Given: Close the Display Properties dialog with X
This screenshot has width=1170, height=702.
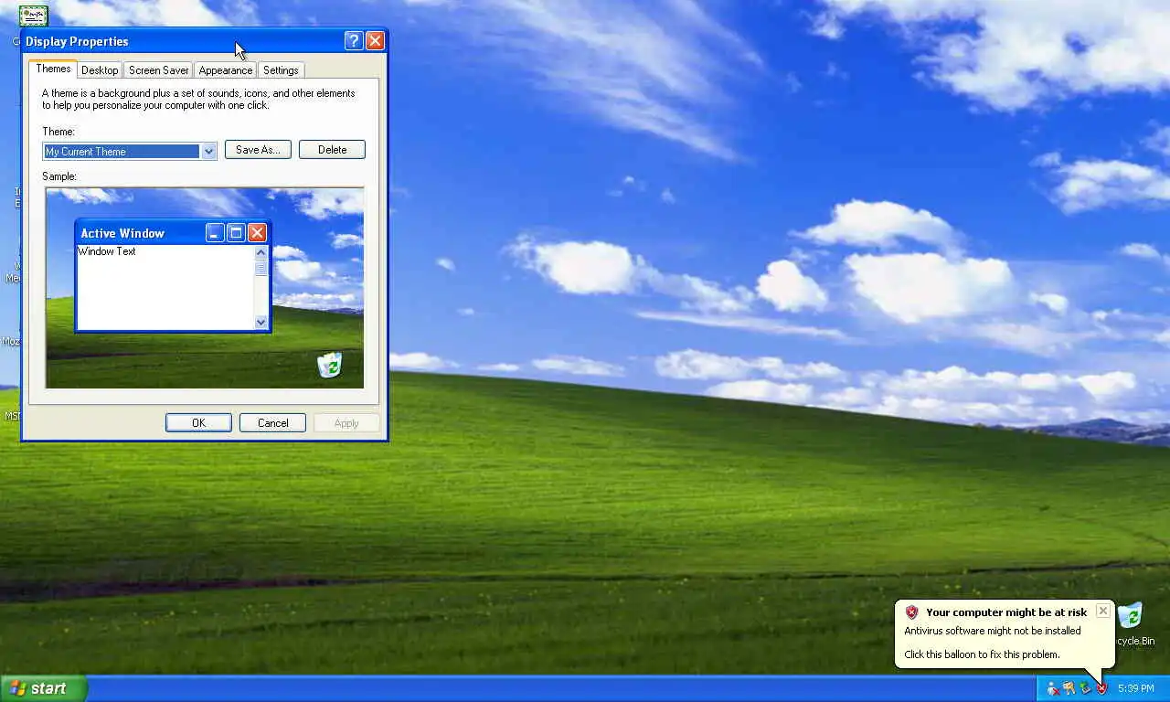Looking at the screenshot, I should point(375,40).
